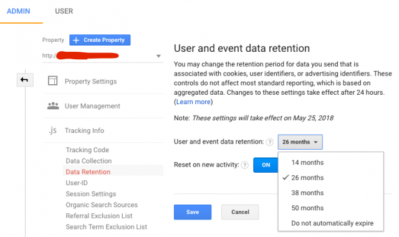Open Tracking Code page
Viewport: 399px width, 237px height.
pyautogui.click(x=87, y=150)
